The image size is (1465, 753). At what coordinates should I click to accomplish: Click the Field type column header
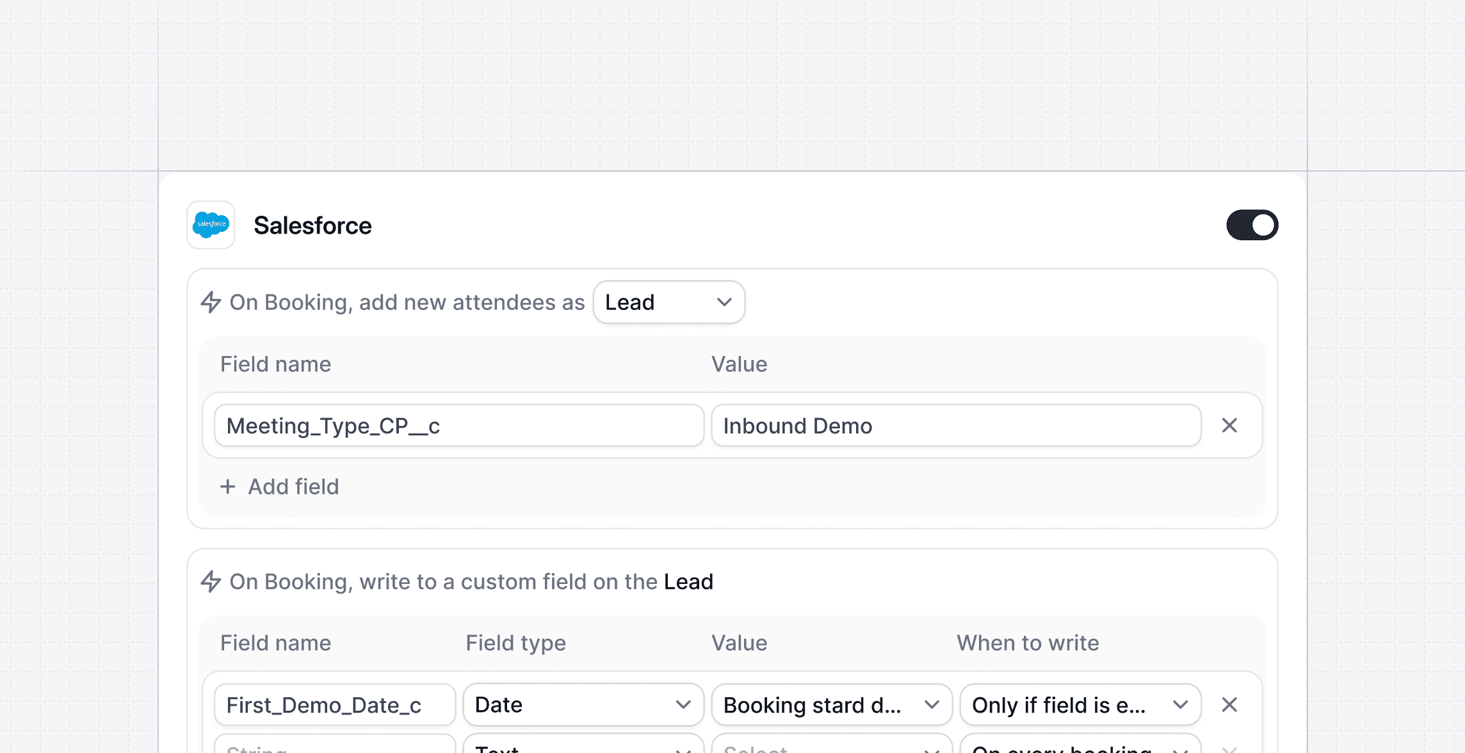[515, 643]
